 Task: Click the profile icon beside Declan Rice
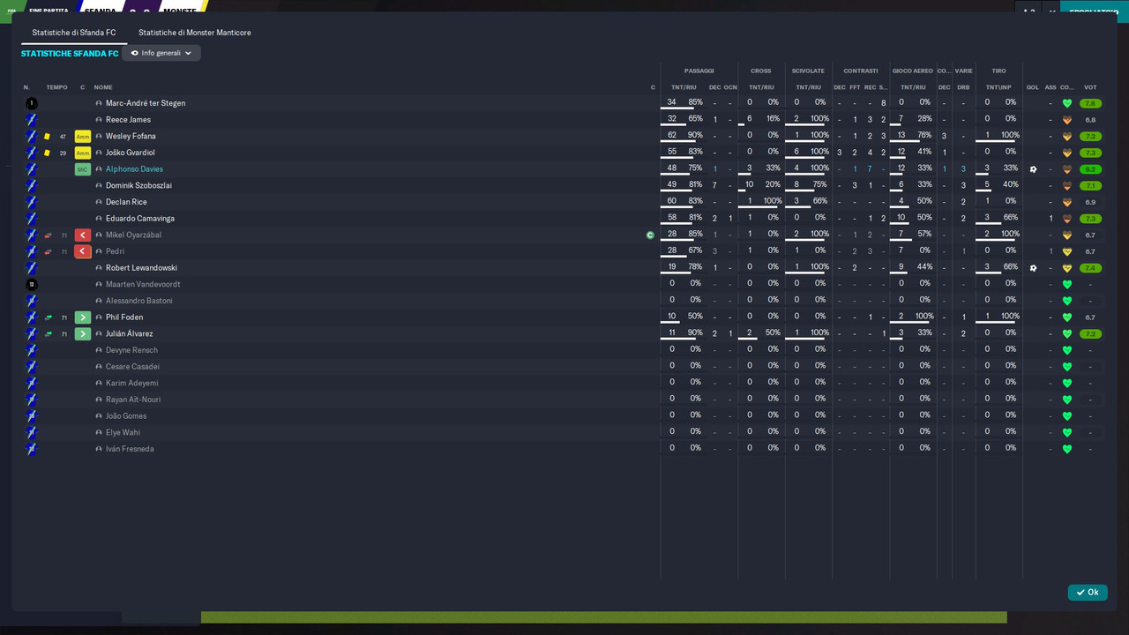point(99,202)
